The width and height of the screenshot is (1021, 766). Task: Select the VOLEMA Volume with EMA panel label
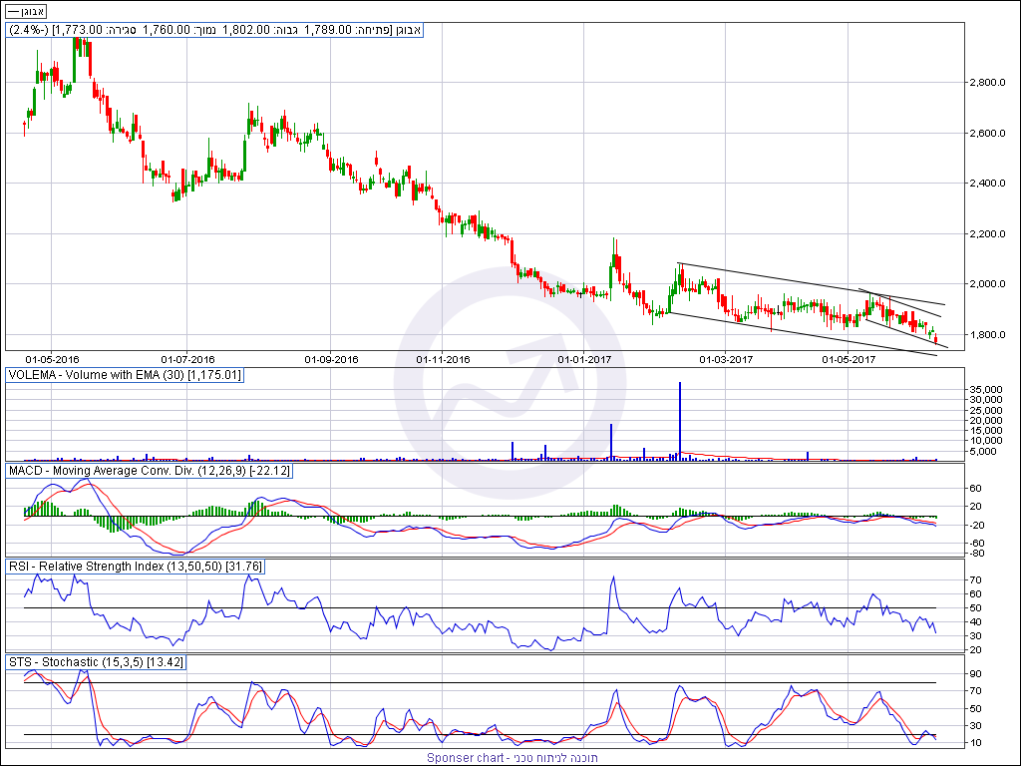pyautogui.click(x=125, y=375)
